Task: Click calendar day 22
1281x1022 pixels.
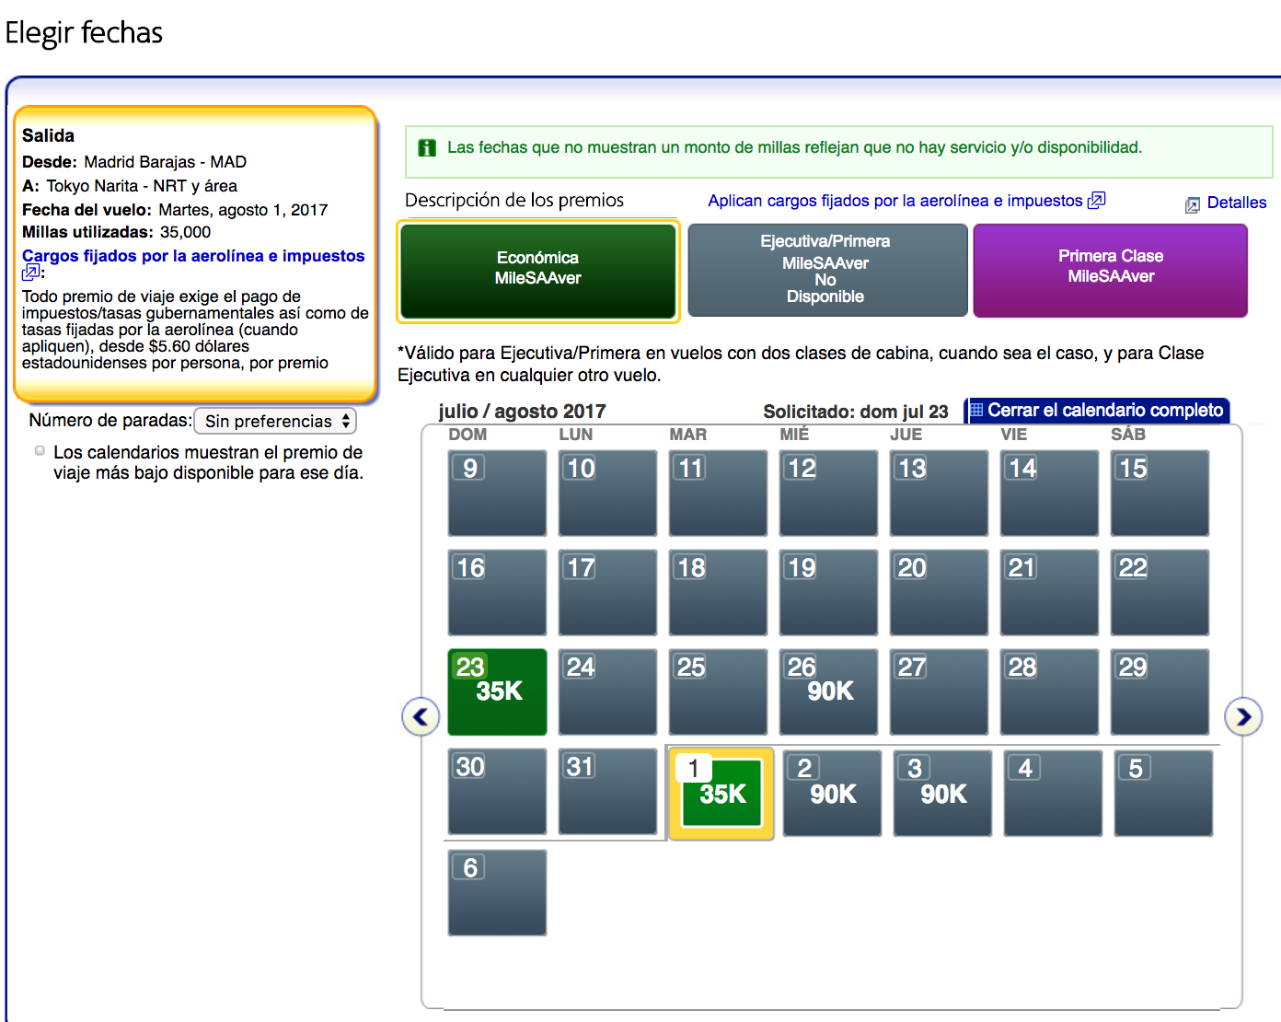Action: (x=1160, y=592)
